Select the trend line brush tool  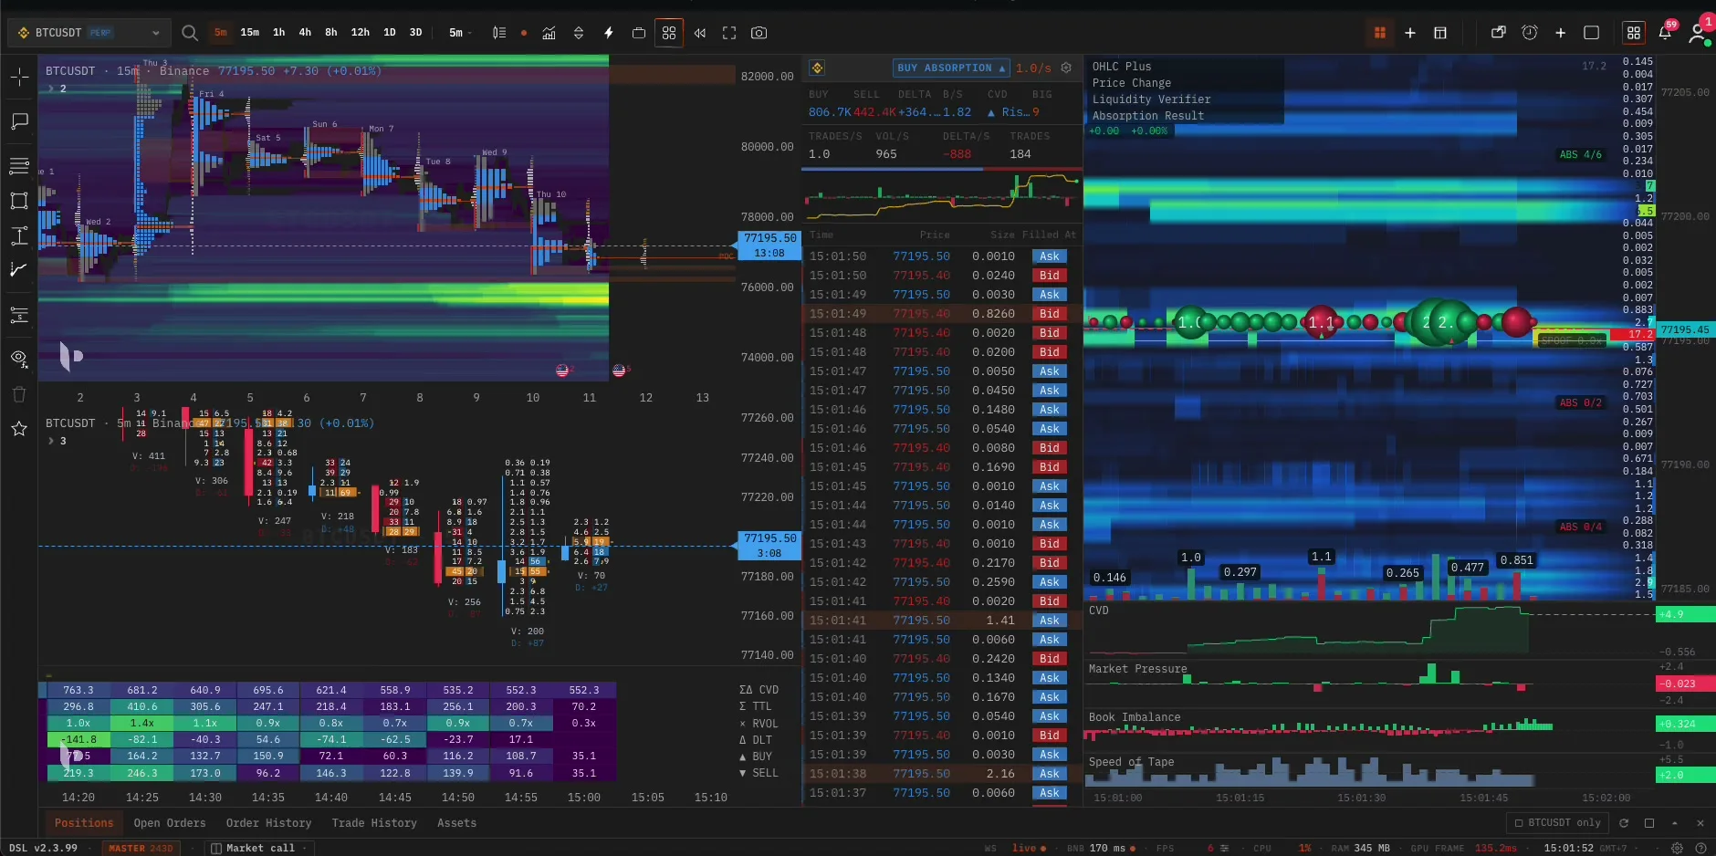(19, 270)
